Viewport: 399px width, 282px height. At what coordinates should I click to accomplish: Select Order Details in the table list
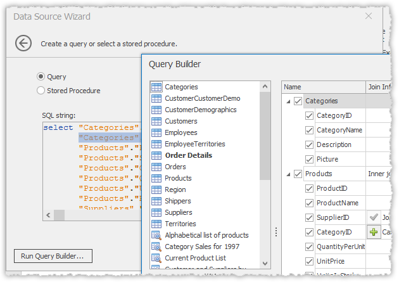point(188,155)
